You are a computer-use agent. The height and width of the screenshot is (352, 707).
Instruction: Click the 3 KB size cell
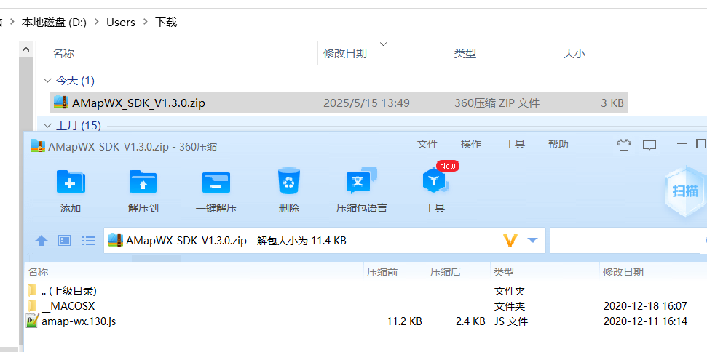[x=612, y=103]
